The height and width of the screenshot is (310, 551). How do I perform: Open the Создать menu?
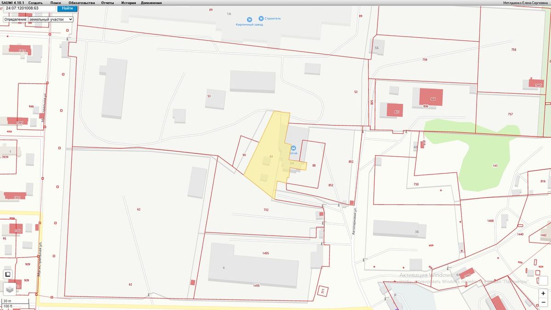click(x=35, y=3)
